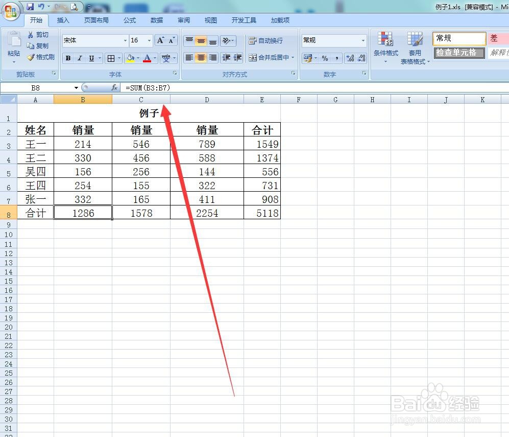Select column D header
The image size is (509, 437).
207,100
